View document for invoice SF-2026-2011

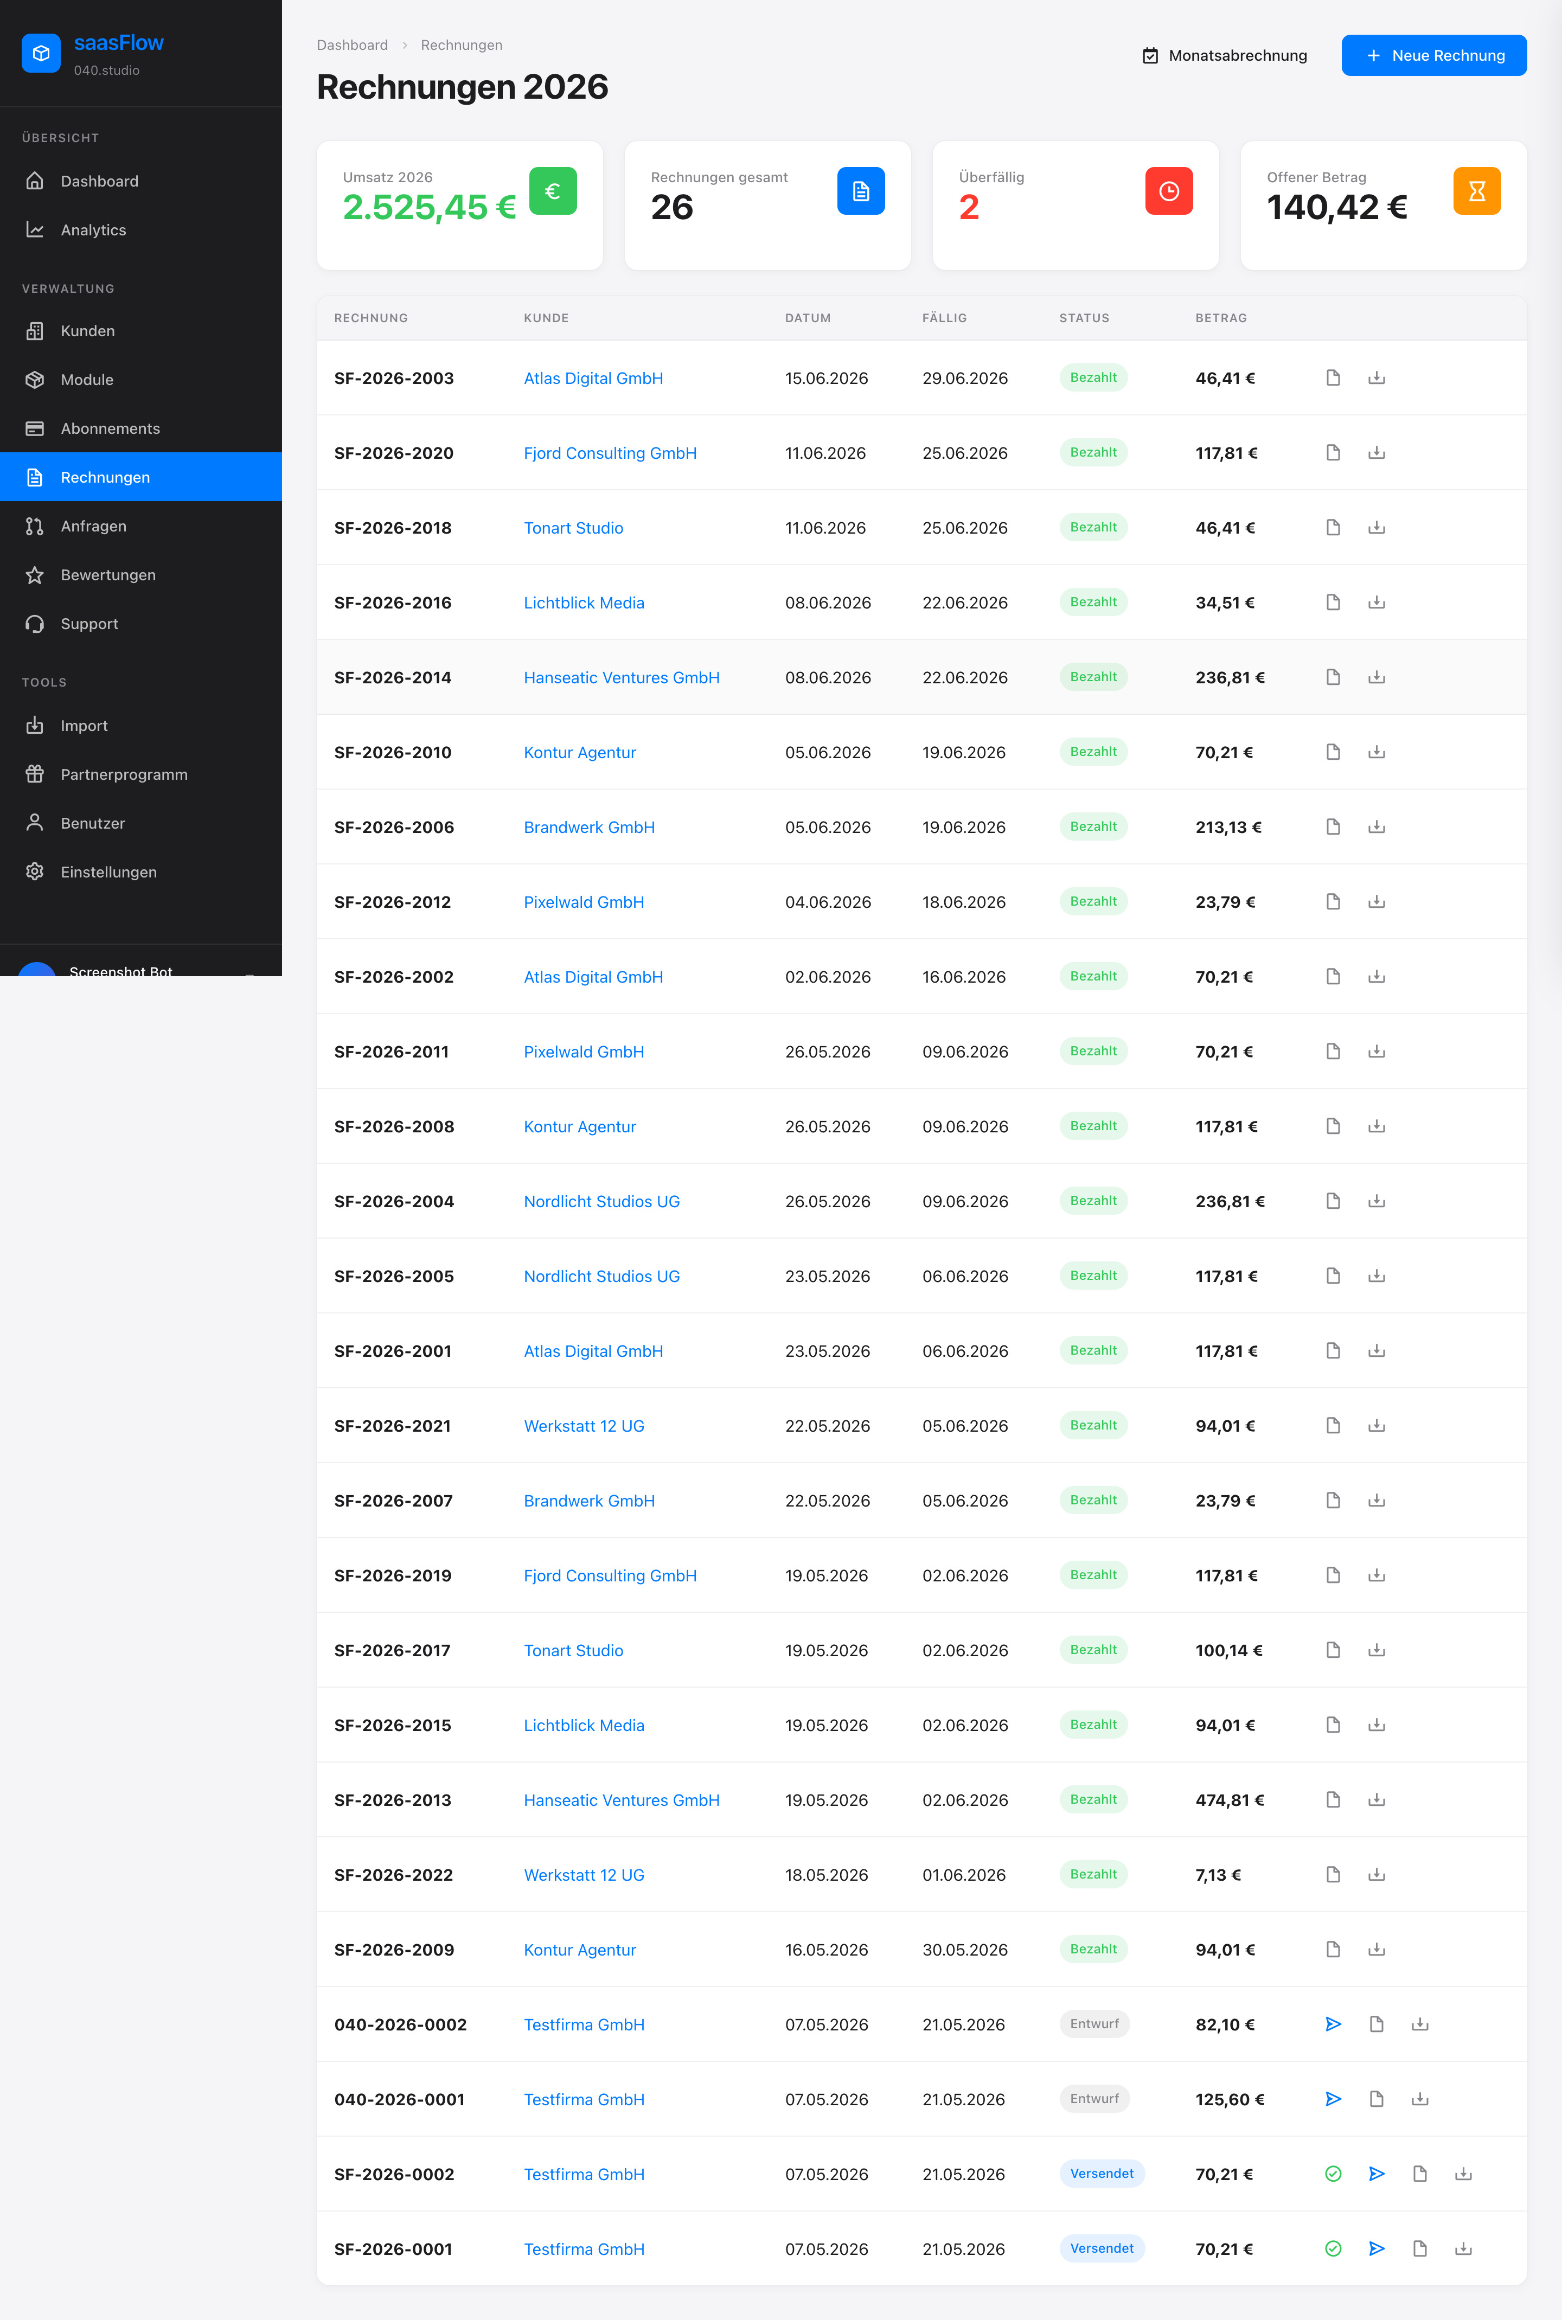1333,1051
